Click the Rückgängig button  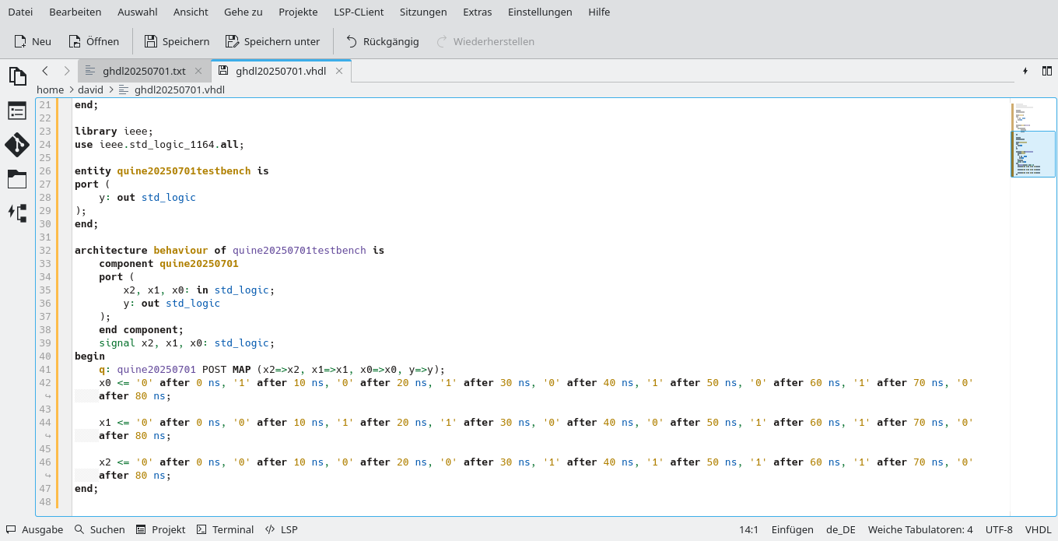382,41
